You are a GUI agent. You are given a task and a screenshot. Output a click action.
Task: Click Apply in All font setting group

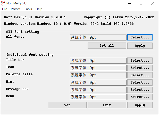(x=140, y=46)
